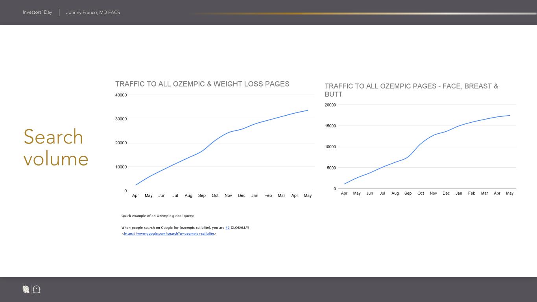Click the 5000 axis label on right chart
The width and height of the screenshot is (537, 302).
click(x=332, y=168)
